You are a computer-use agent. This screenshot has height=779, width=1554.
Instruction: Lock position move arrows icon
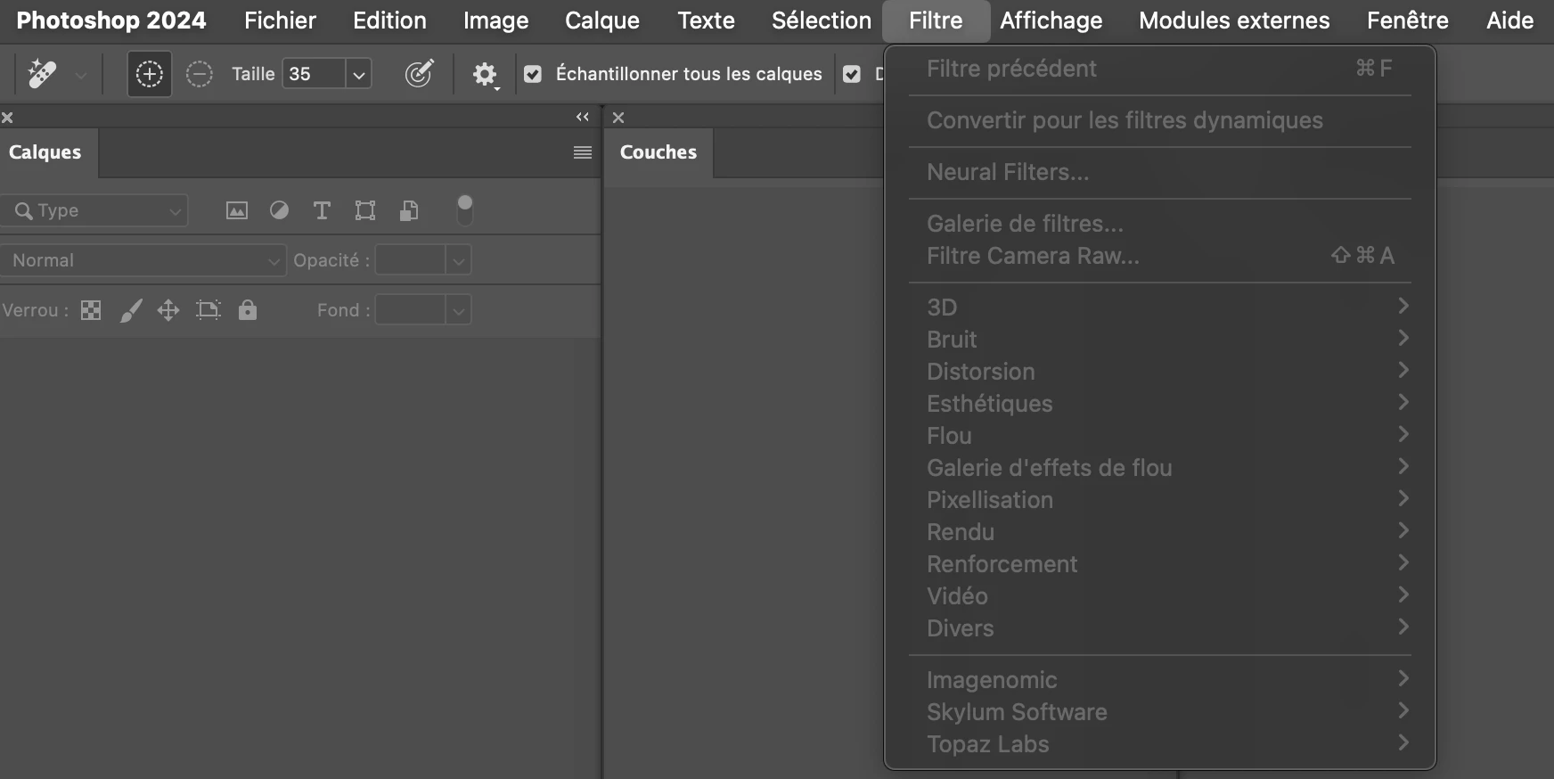pyautogui.click(x=168, y=310)
